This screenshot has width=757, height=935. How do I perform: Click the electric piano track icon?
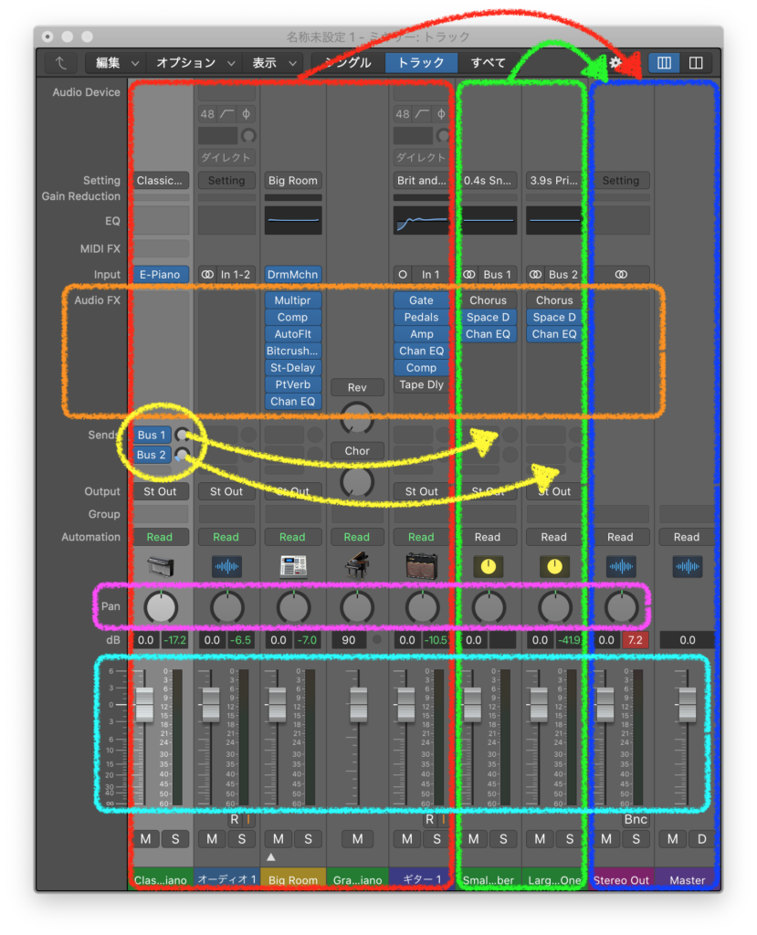click(160, 566)
